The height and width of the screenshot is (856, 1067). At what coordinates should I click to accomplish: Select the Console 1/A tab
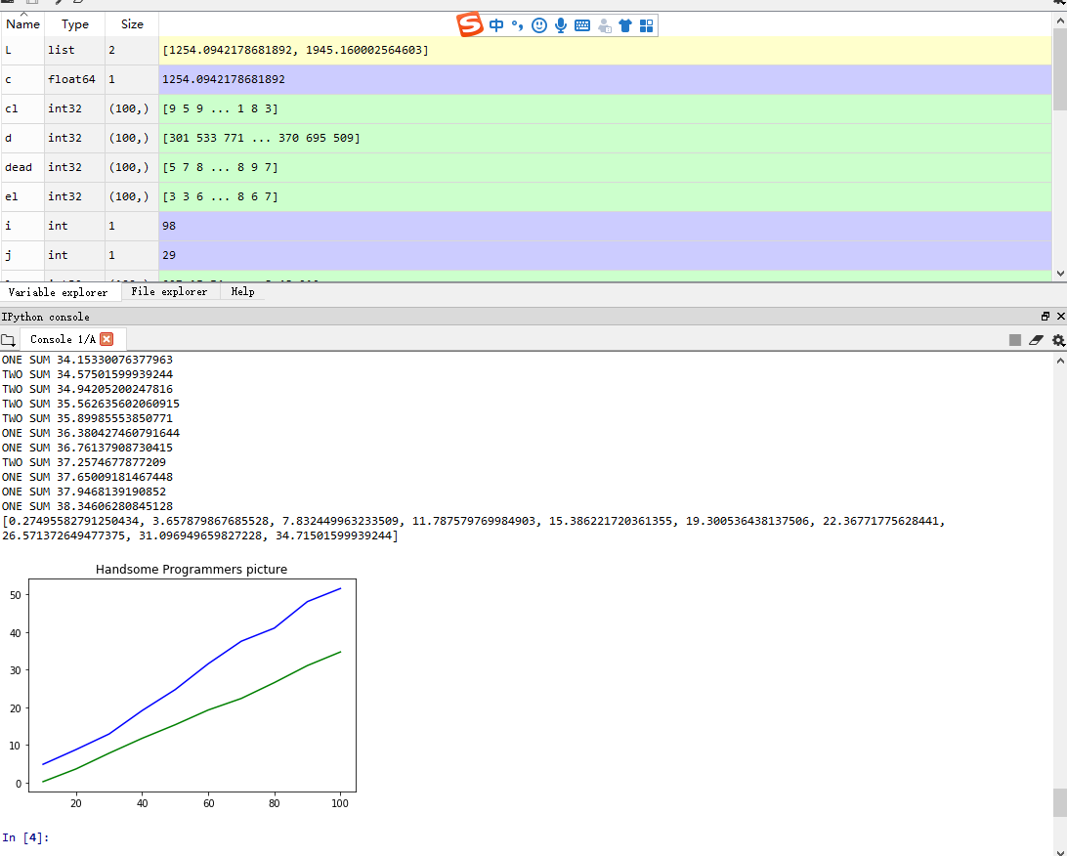click(x=64, y=339)
